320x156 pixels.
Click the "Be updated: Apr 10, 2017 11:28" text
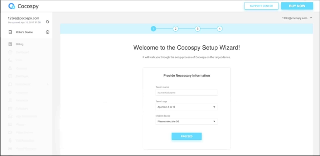[x=24, y=23]
